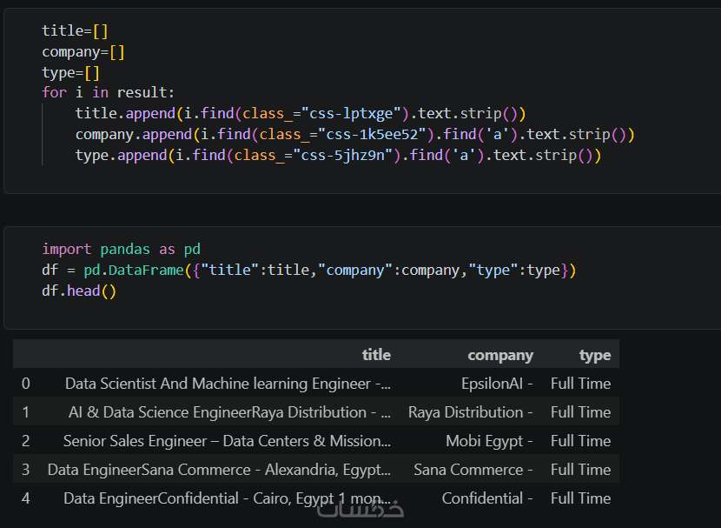Click row index 4 in the dataframe
Screen dimensions: 721x528
point(26,498)
